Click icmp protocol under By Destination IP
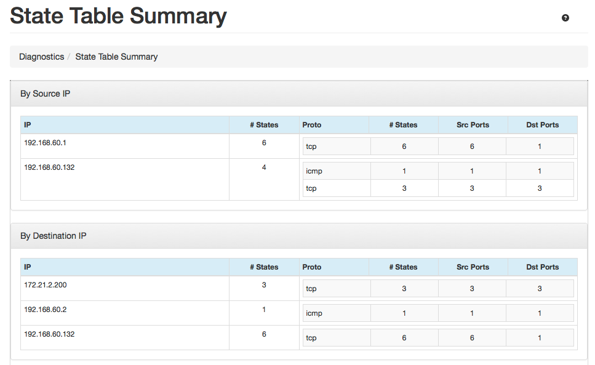The width and height of the screenshot is (595, 365). [x=314, y=313]
